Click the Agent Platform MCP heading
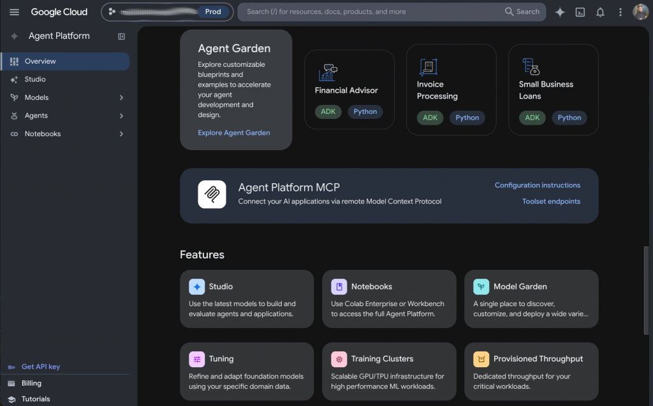 289,188
